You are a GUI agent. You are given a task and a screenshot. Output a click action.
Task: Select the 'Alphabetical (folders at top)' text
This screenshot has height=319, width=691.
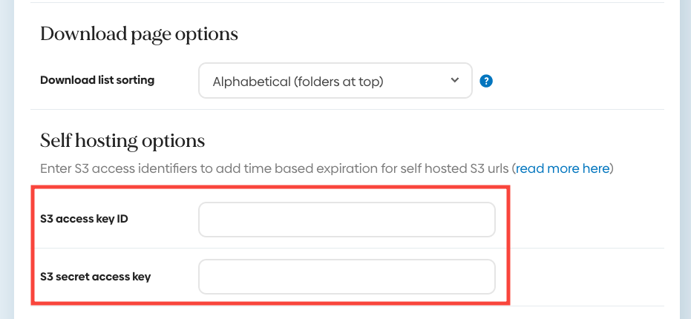(x=298, y=82)
